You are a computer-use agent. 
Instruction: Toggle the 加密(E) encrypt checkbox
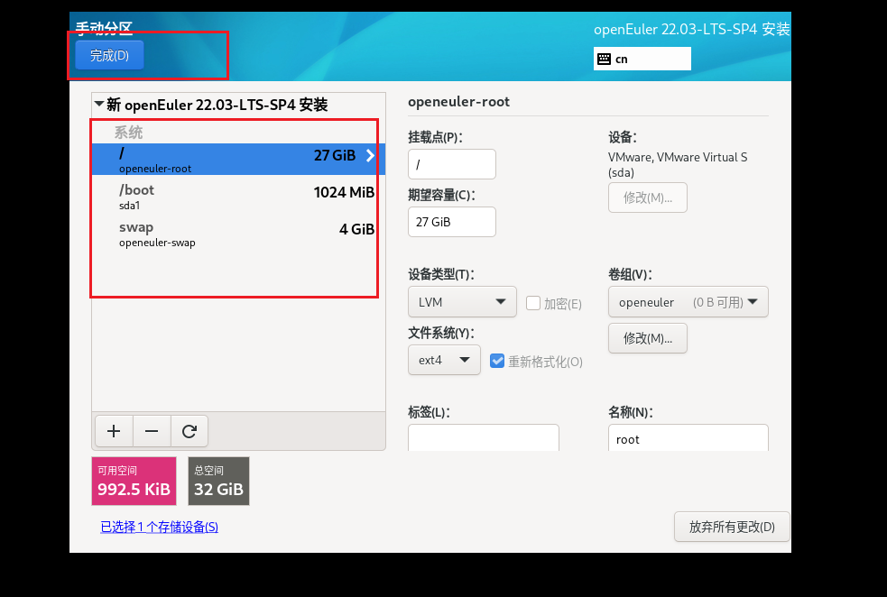coord(533,303)
